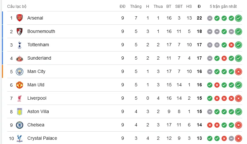Click the Man City club crest icon

pyautogui.click(x=20, y=71)
